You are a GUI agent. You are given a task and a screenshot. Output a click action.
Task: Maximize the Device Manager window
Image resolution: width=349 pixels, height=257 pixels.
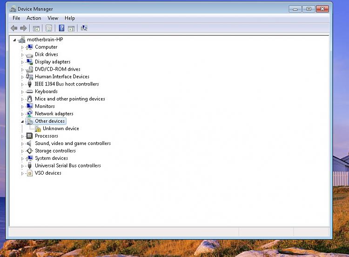[309, 9]
